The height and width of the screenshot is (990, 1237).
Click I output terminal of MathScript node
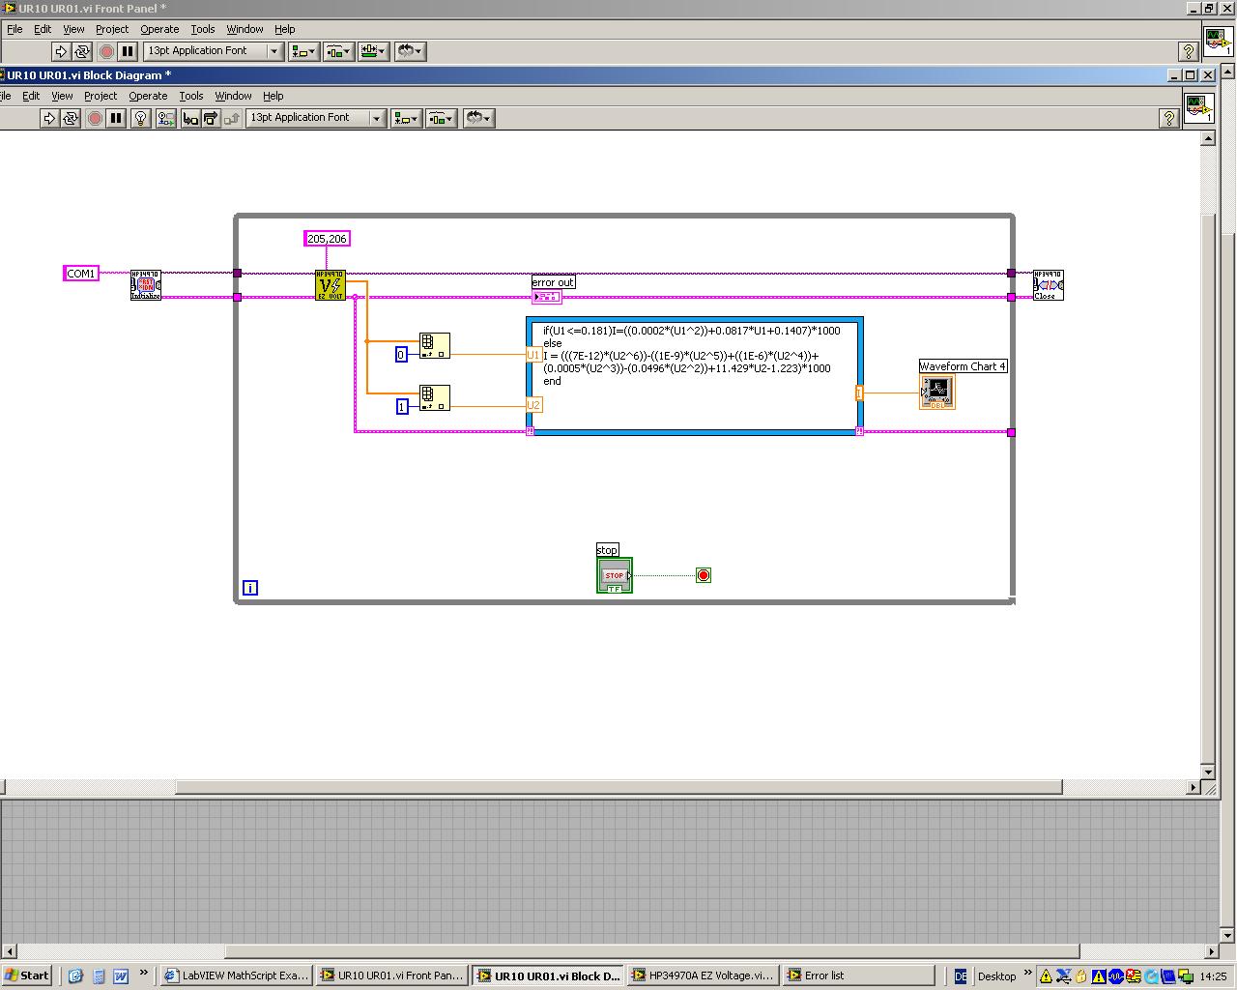pos(859,393)
